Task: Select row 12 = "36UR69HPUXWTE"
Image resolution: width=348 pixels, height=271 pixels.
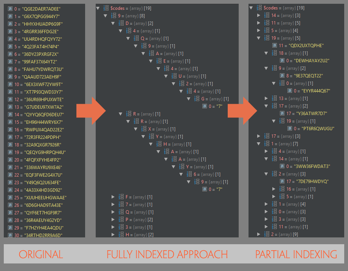Action: pyautogui.click(x=44, y=99)
